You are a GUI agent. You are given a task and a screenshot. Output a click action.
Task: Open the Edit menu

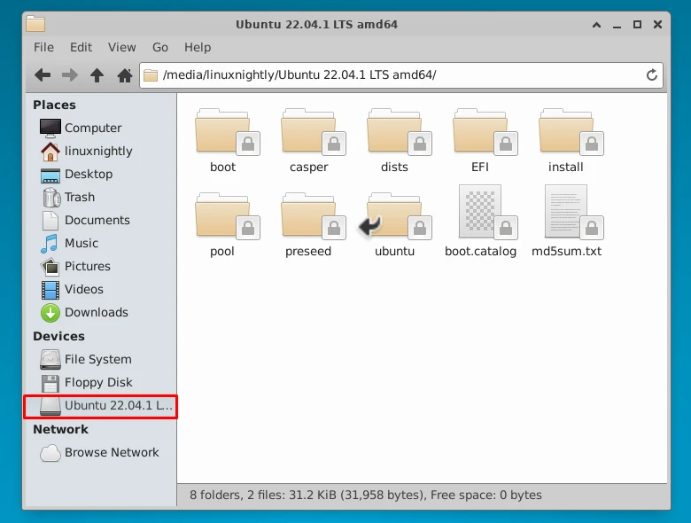click(82, 47)
